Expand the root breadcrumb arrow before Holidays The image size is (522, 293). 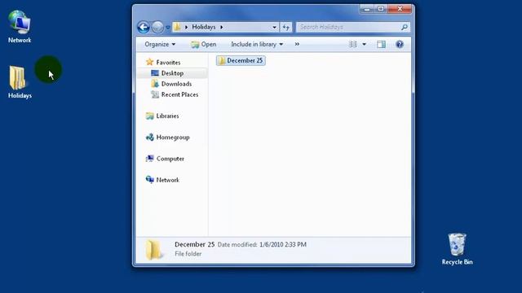coord(187,27)
